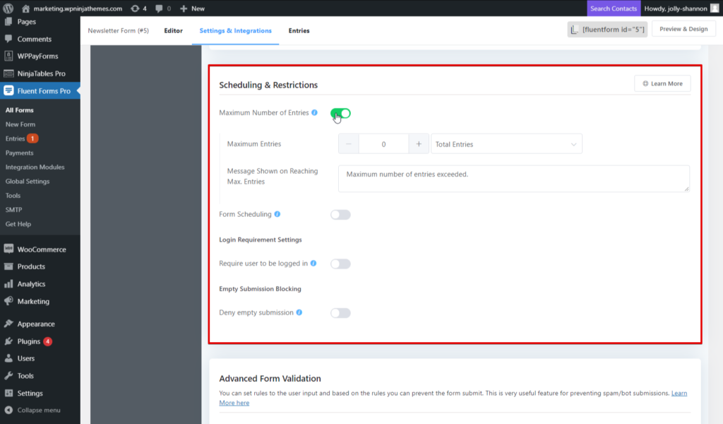Screen dimensions: 723x424
Task: Enable the Form Scheduling toggle
Action: point(340,215)
